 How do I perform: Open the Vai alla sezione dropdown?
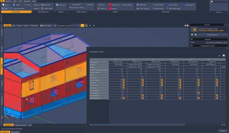pyautogui.click(x=213, y=35)
